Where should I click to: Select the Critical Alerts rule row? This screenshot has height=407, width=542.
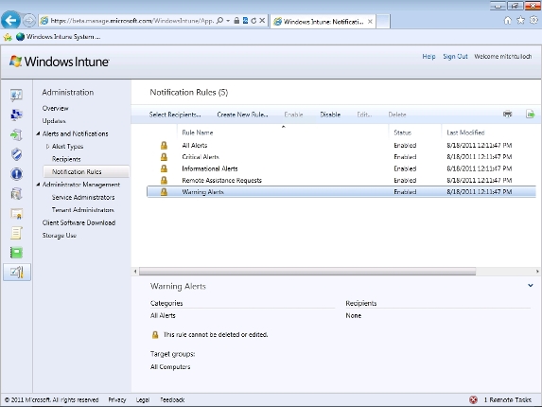[x=341, y=157]
